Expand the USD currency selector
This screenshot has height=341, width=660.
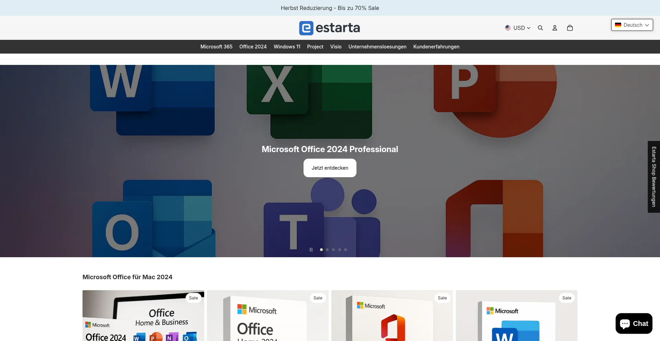518,28
